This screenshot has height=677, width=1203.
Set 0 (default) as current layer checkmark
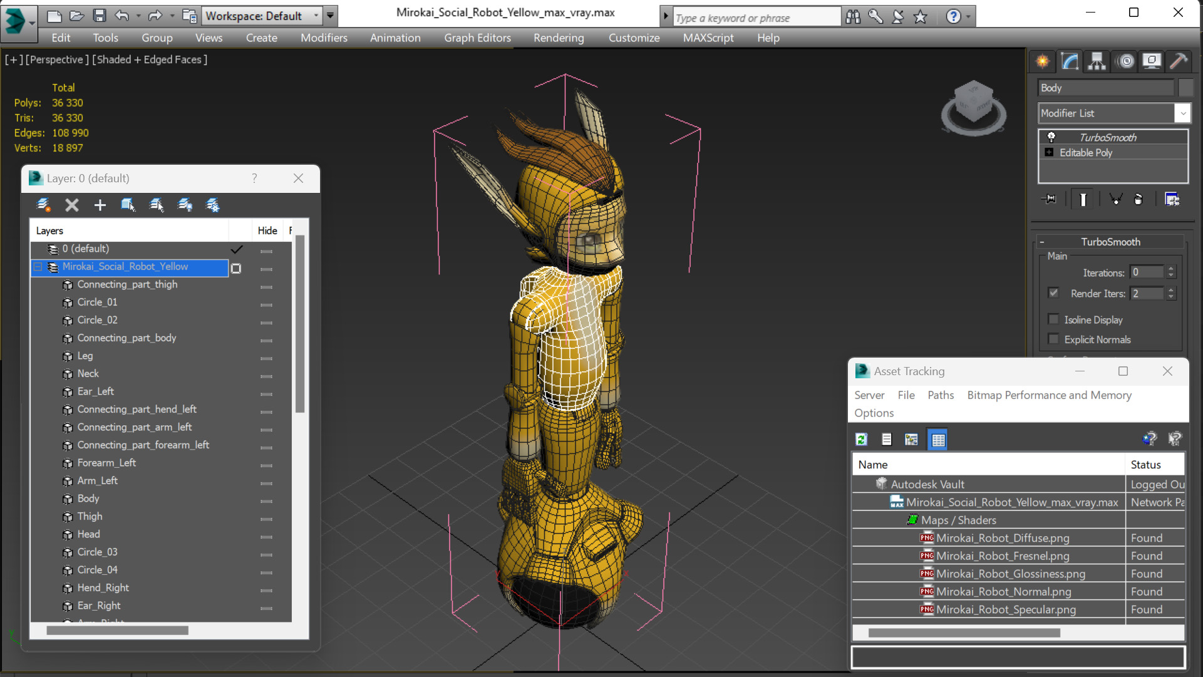[x=236, y=249]
